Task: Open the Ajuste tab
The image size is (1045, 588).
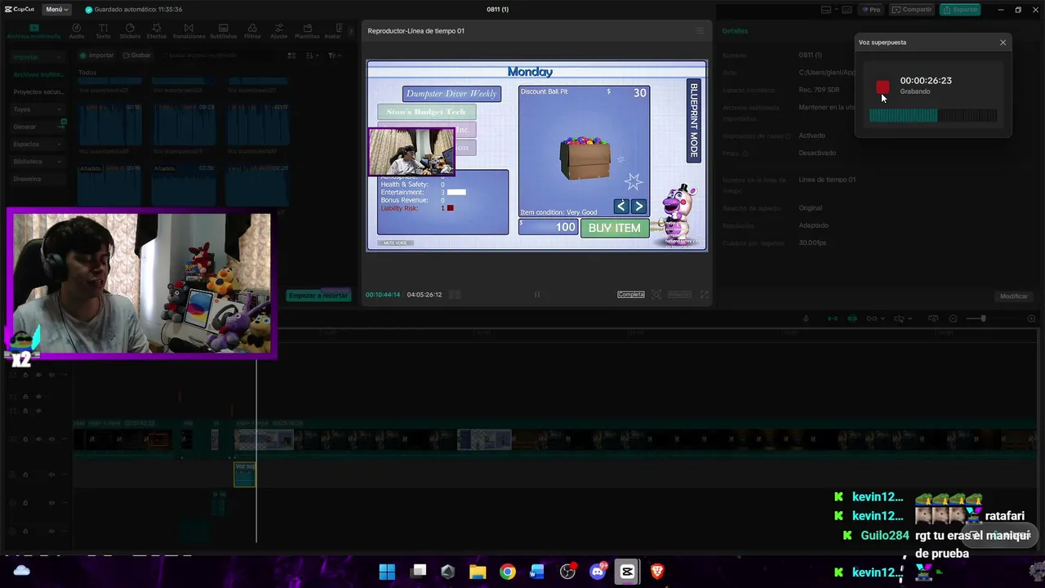Action: point(278,32)
